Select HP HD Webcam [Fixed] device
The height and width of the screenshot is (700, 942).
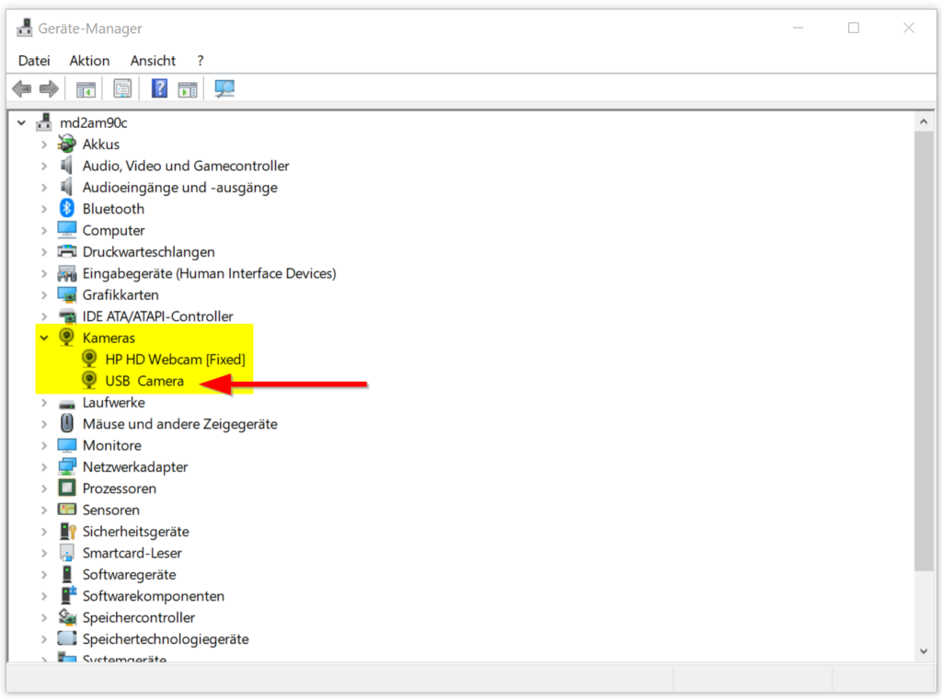tap(175, 360)
